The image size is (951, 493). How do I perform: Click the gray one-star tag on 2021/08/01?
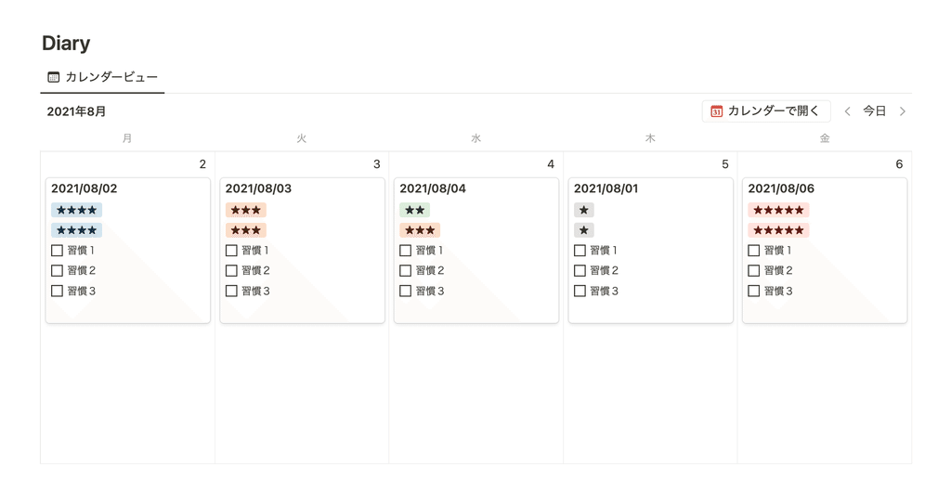pos(583,211)
